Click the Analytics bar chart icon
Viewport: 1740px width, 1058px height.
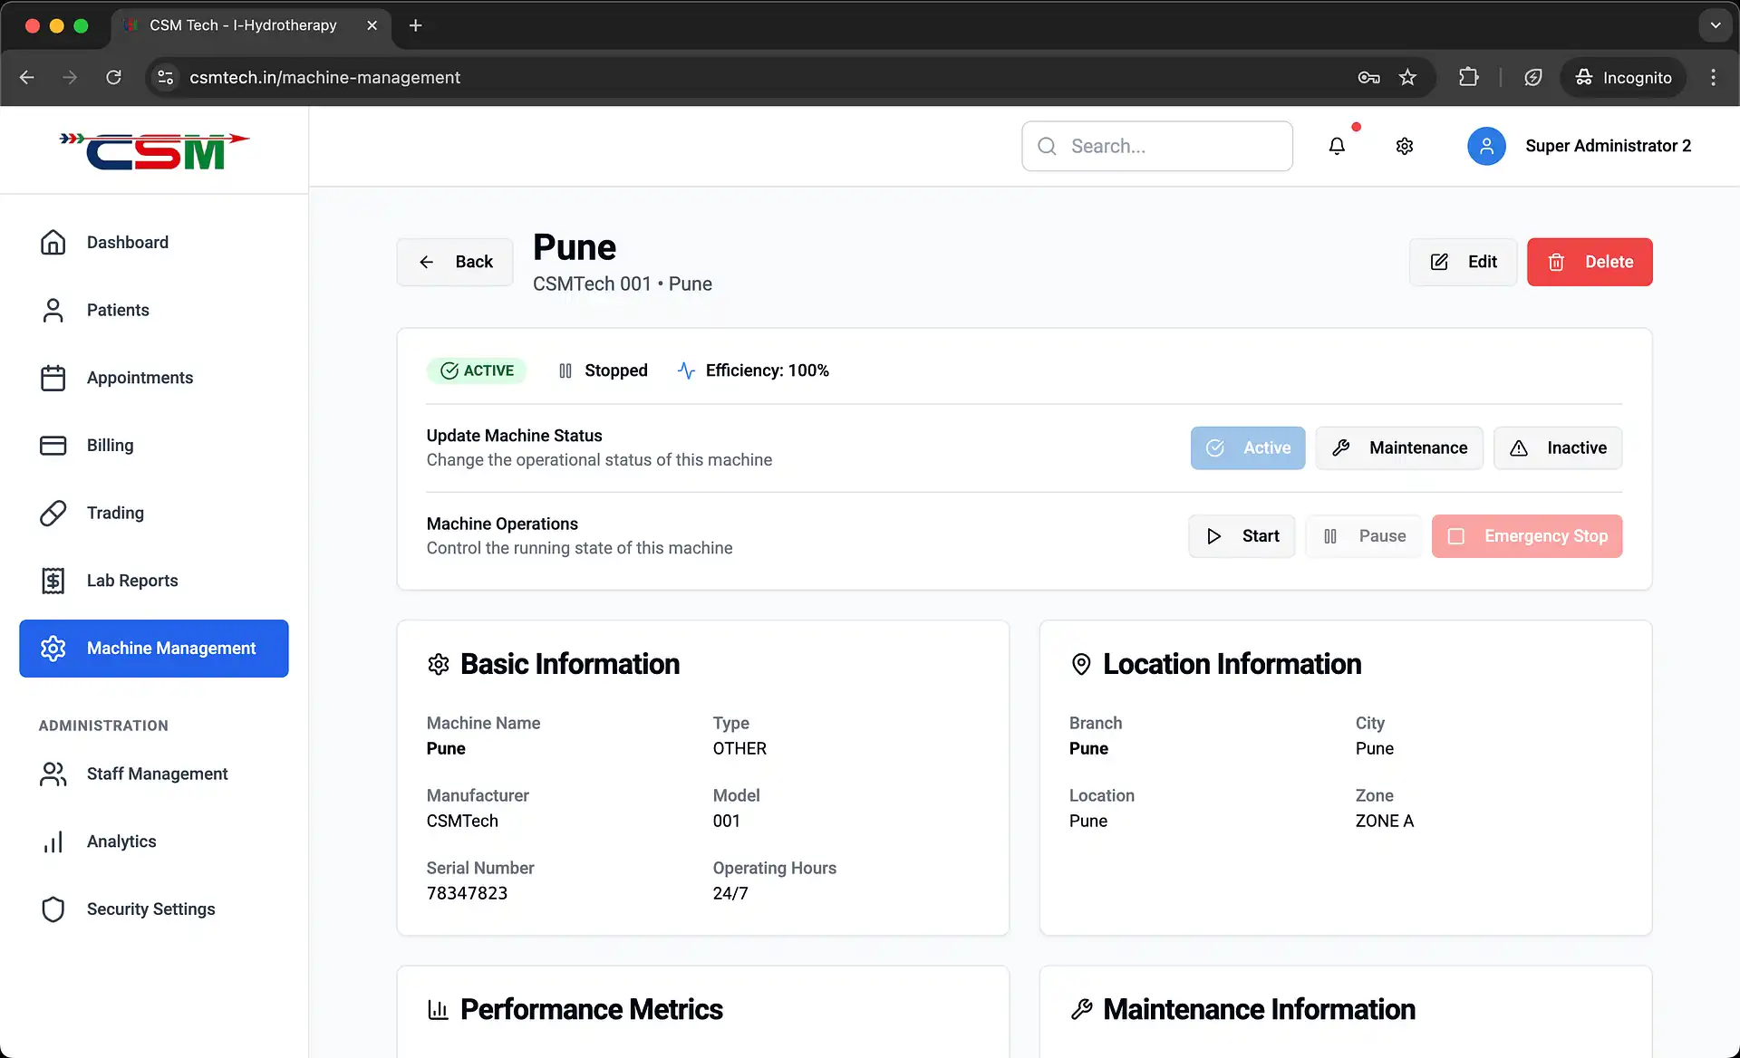pyautogui.click(x=53, y=842)
